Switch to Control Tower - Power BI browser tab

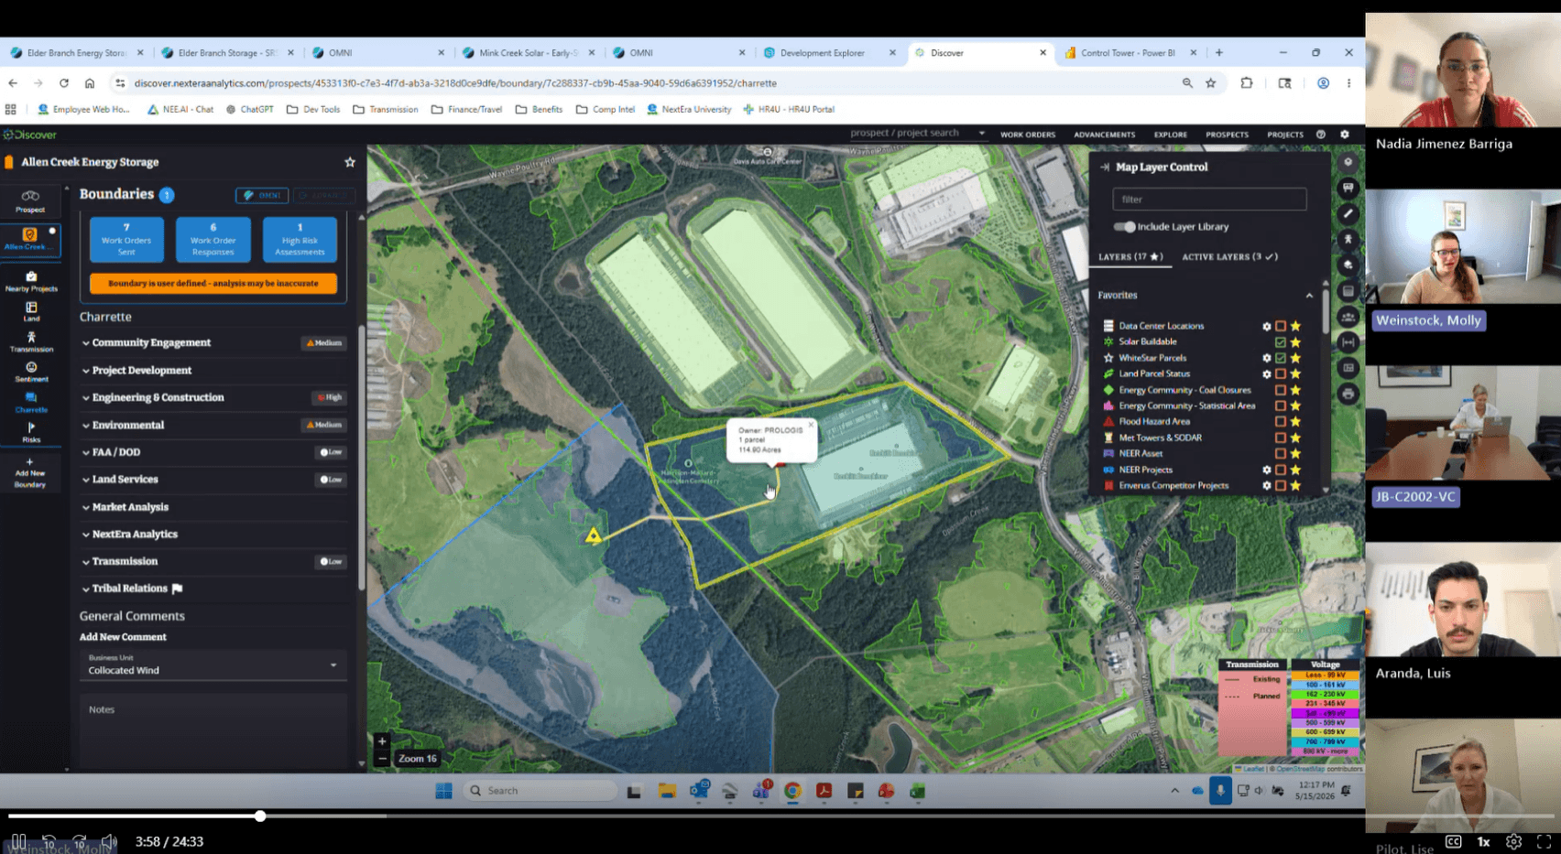1128,53
